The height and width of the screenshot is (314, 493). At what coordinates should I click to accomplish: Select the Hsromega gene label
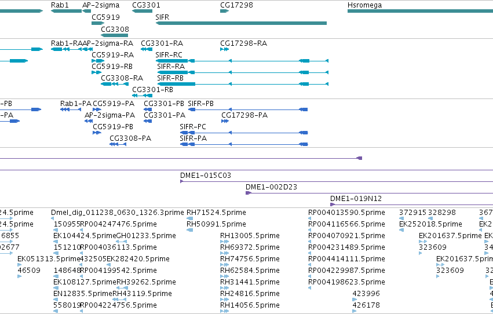click(365, 5)
